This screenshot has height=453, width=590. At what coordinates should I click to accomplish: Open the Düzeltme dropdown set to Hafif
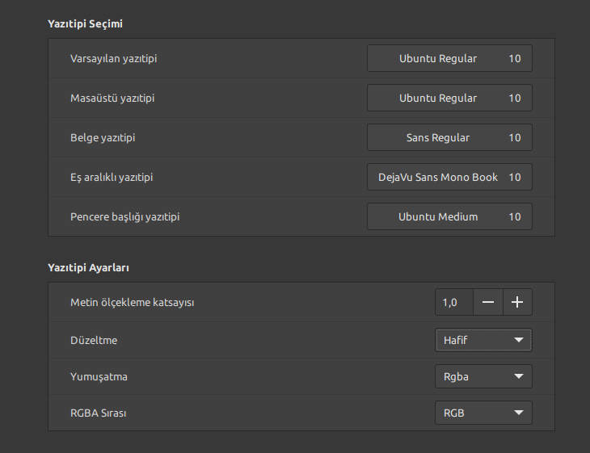click(483, 340)
